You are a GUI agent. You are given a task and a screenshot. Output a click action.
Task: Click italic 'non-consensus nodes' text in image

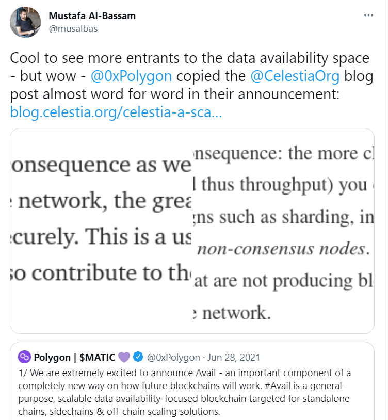point(282,250)
